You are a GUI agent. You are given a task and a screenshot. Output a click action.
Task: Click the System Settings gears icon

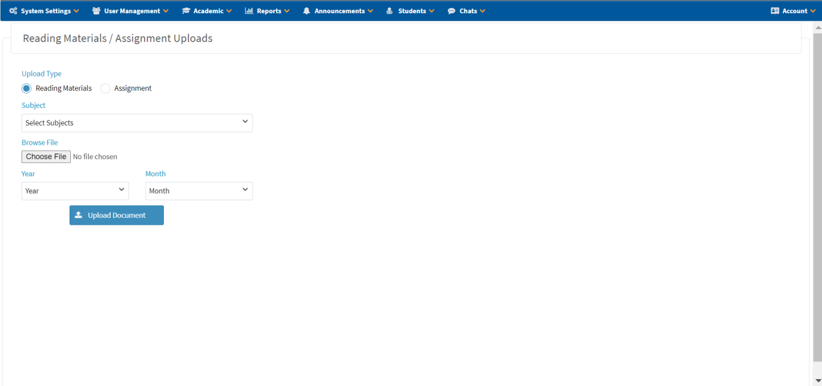point(13,11)
